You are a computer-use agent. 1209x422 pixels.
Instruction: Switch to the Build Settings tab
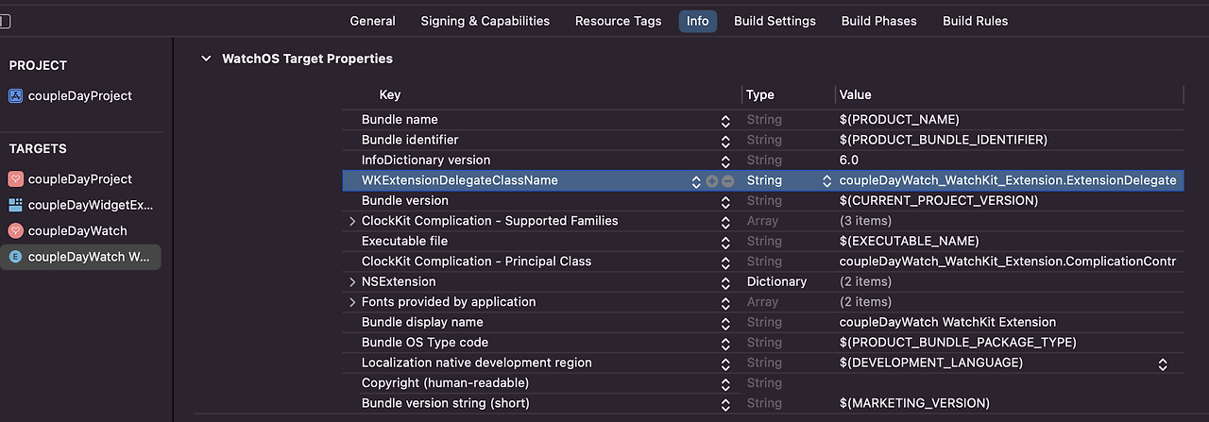pyautogui.click(x=775, y=21)
